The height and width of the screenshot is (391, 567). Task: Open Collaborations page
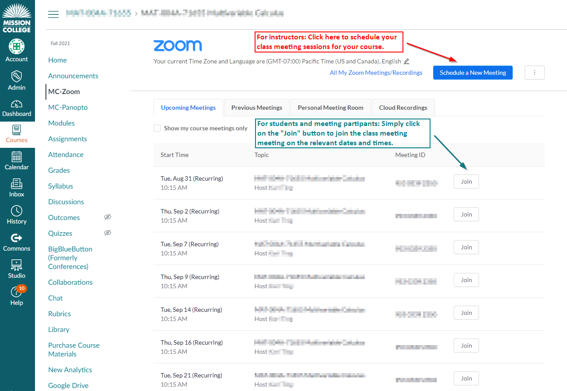(70, 282)
